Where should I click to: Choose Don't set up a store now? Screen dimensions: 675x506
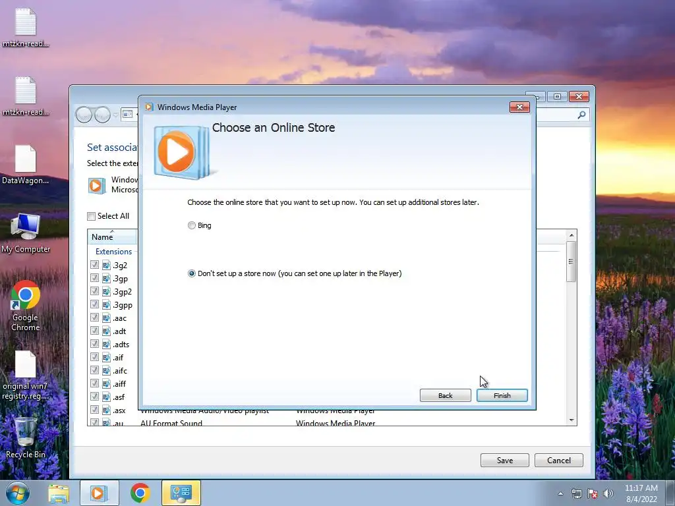coord(192,273)
